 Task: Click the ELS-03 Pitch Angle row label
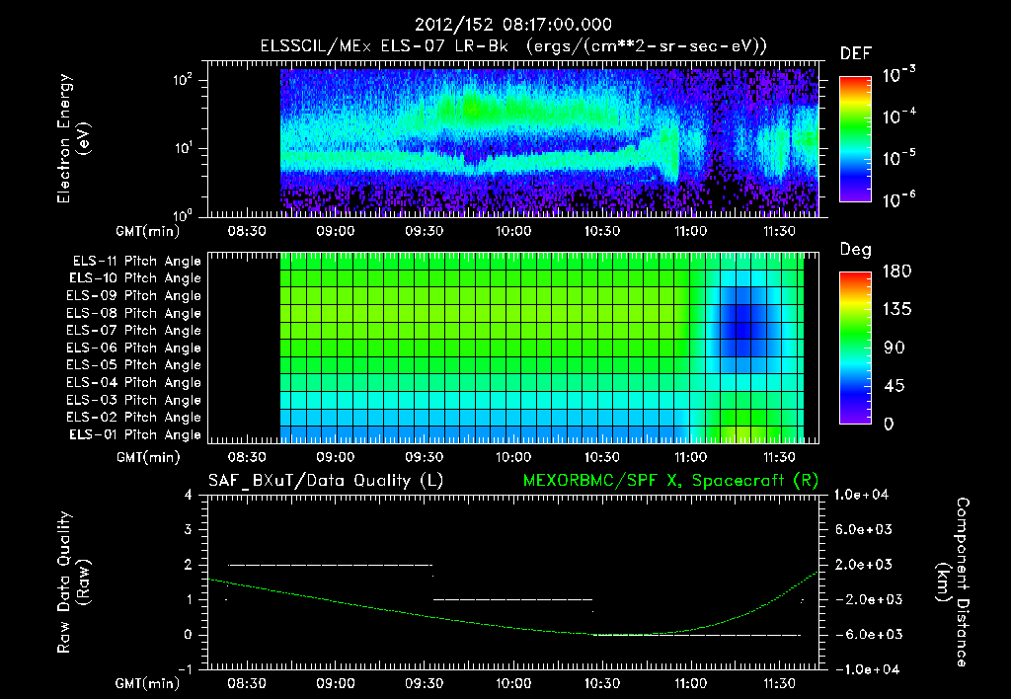coord(134,401)
